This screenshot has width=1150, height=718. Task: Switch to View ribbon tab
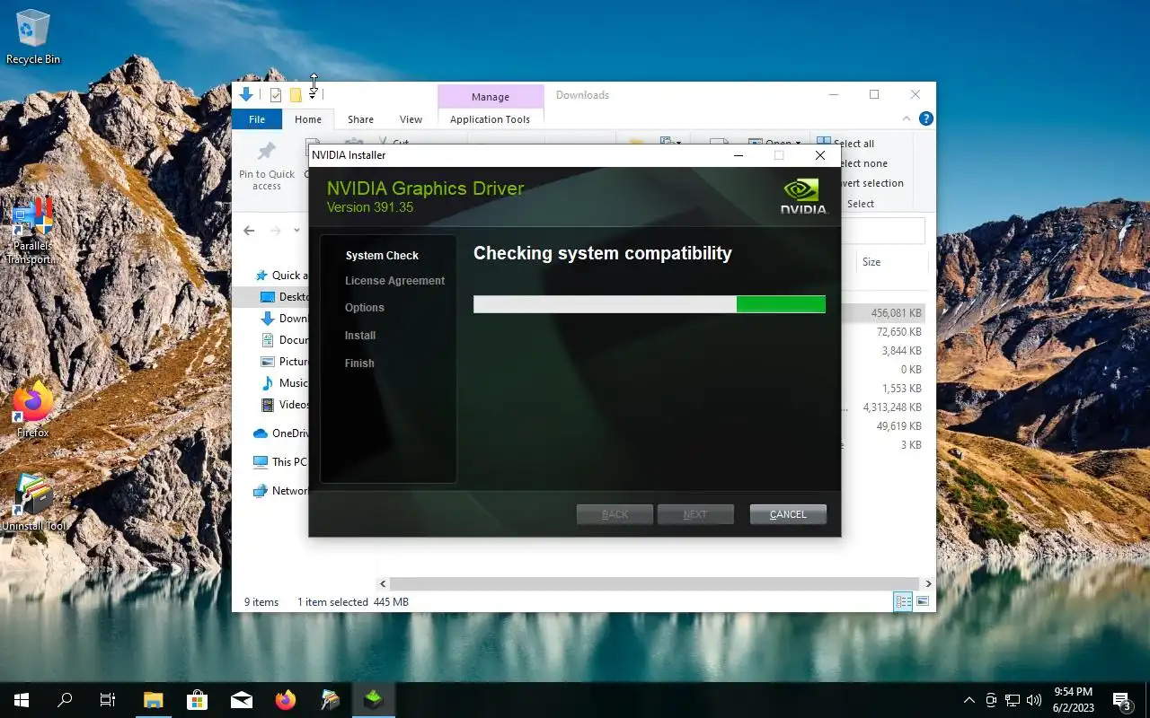[411, 119]
